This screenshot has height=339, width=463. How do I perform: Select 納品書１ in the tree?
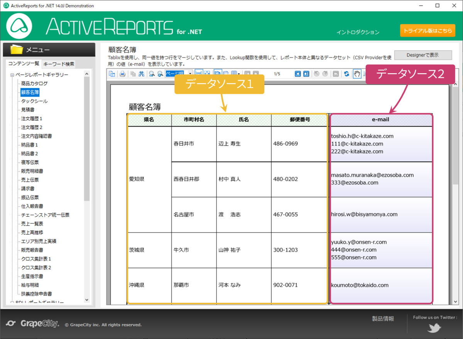coord(30,145)
